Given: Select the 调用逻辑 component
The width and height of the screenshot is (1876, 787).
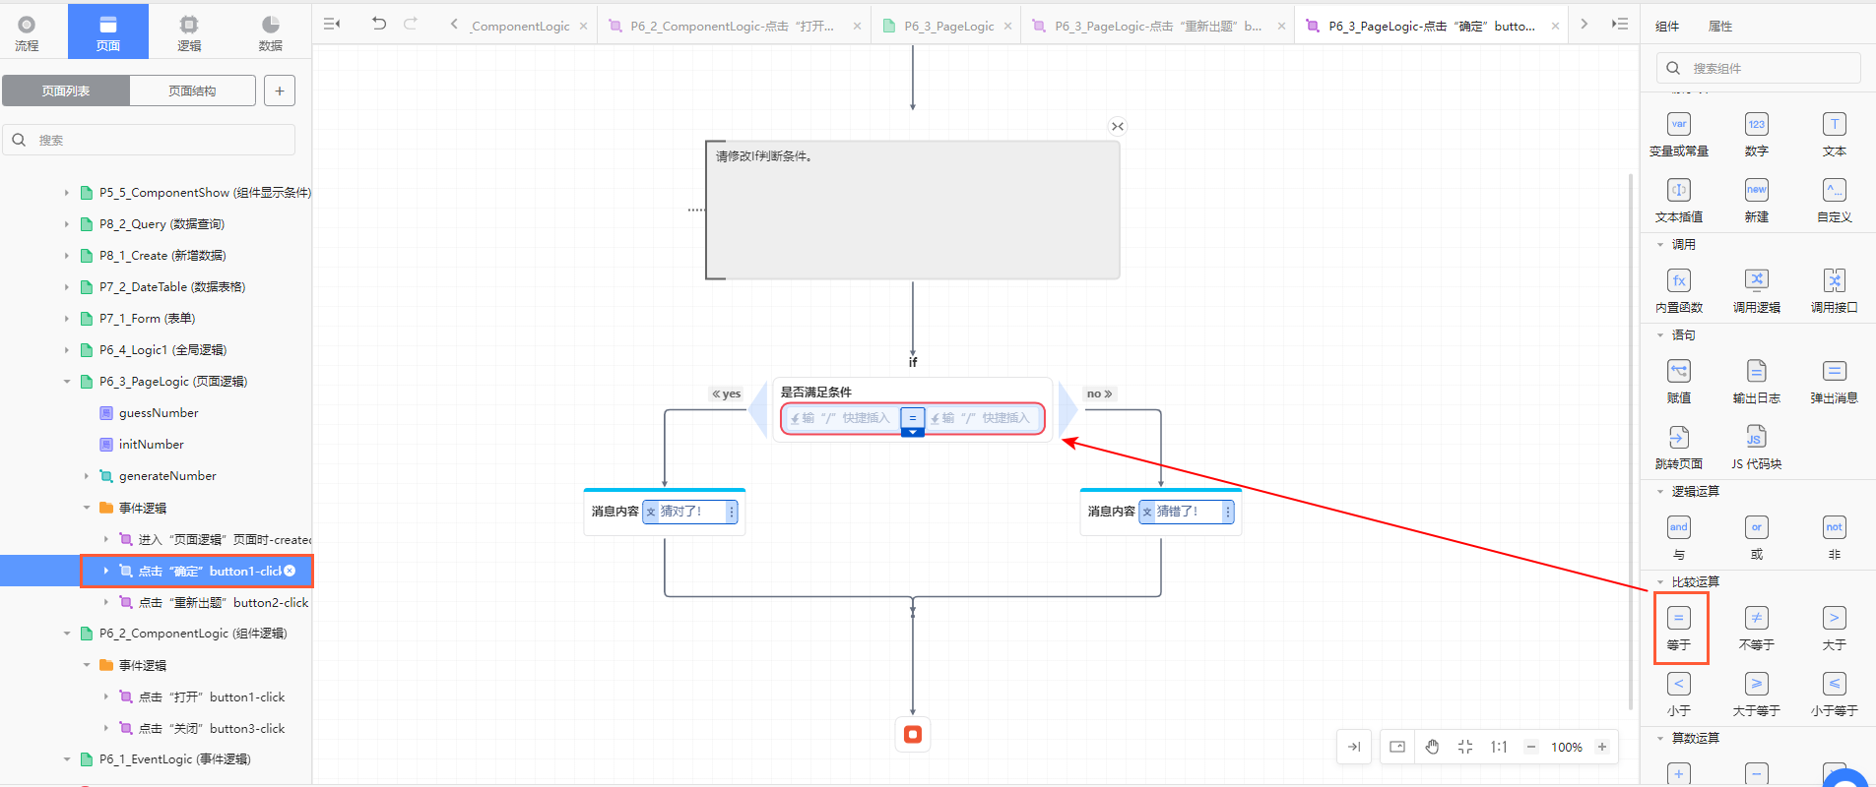Looking at the screenshot, I should [1757, 291].
